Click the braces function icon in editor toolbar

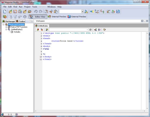click(x=99, y=30)
